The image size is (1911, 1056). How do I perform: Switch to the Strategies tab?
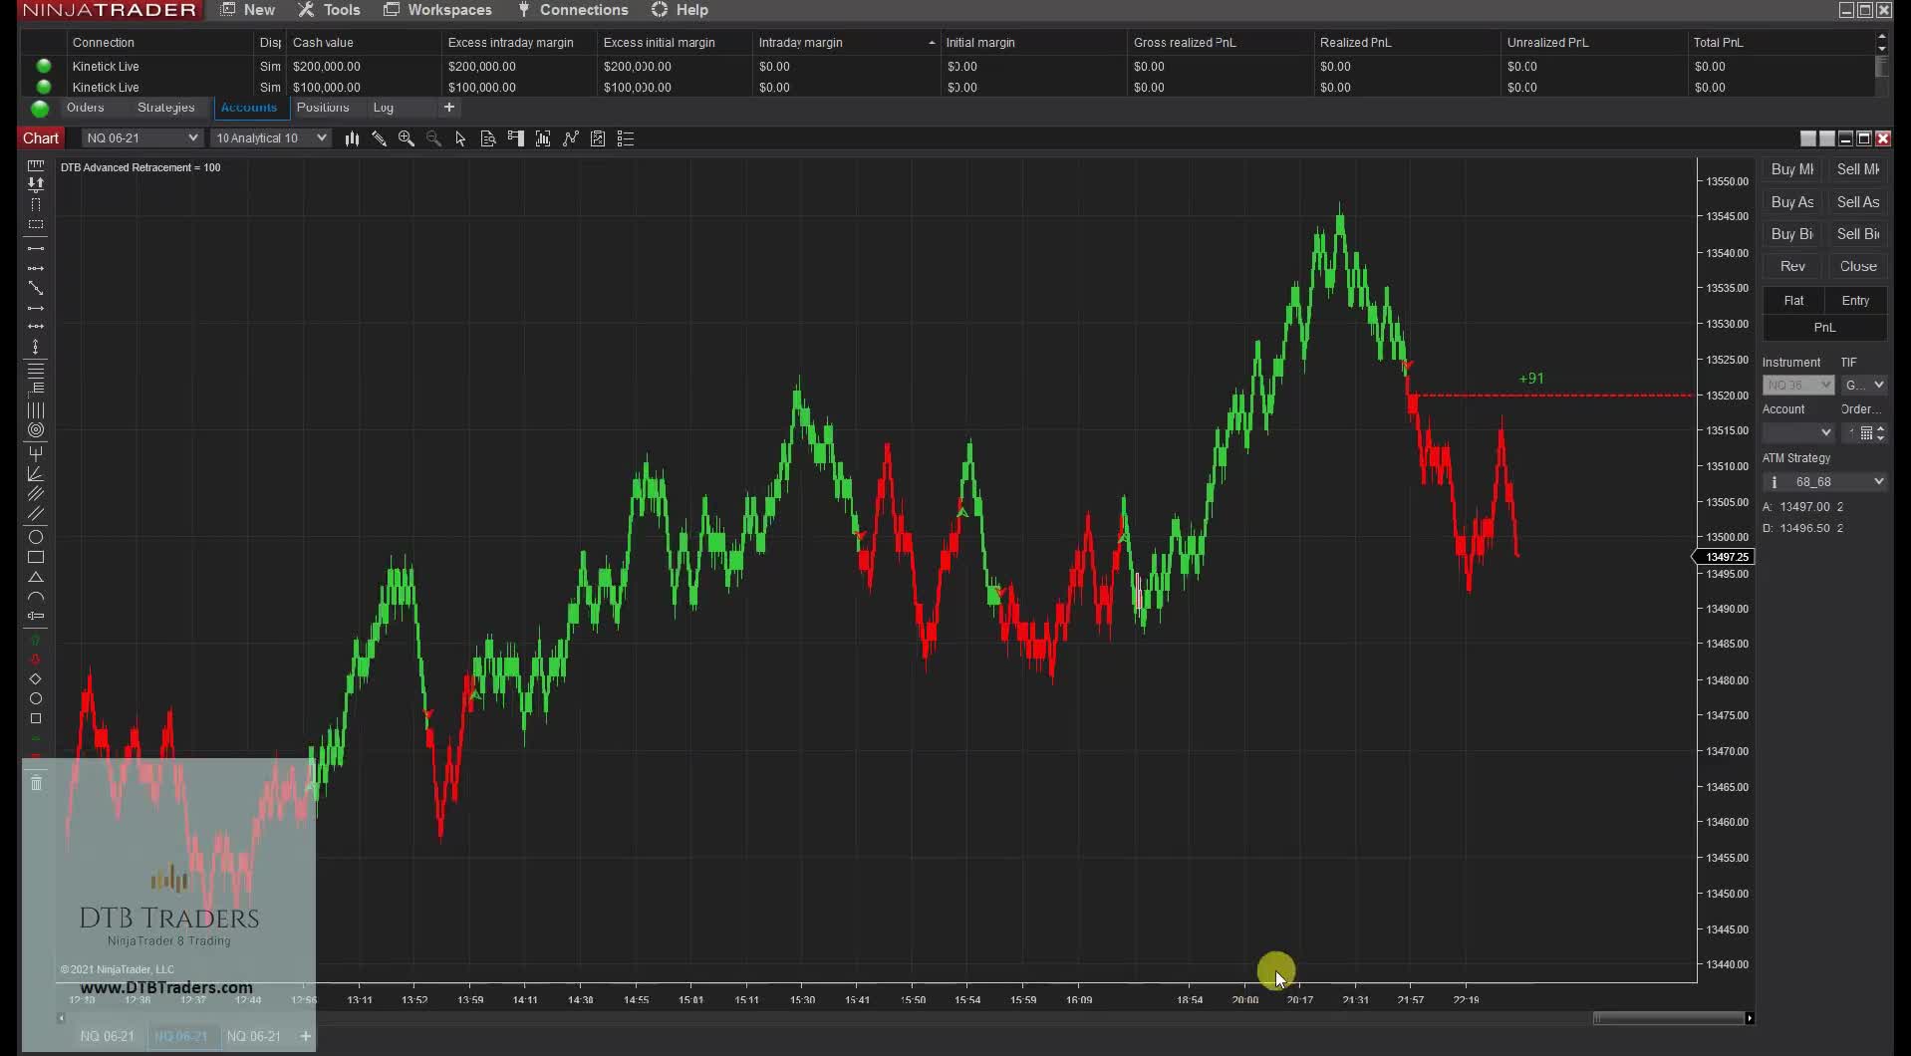click(165, 108)
